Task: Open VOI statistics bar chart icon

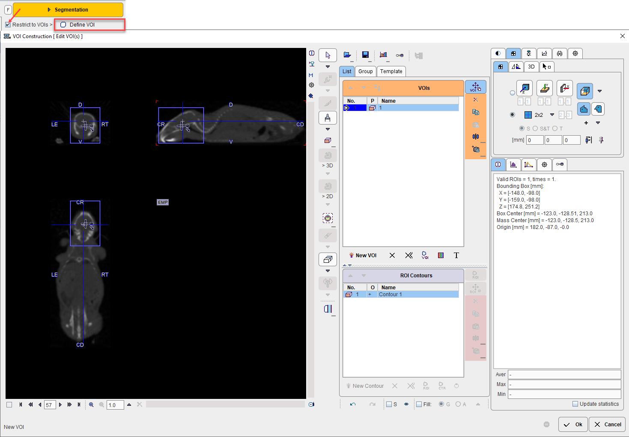Action: tap(383, 55)
